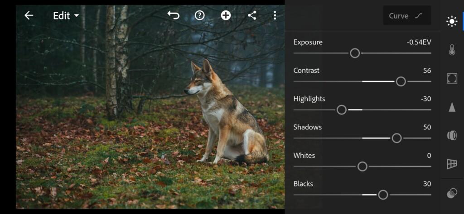Open the Effects vignette panel icon
The image size is (464, 214).
452,78
